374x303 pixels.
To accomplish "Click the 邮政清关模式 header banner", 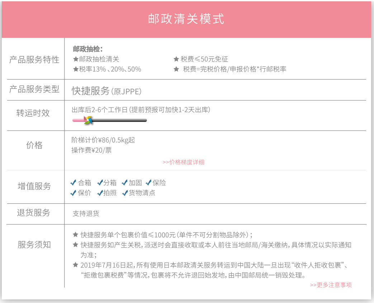I will (186, 19).
